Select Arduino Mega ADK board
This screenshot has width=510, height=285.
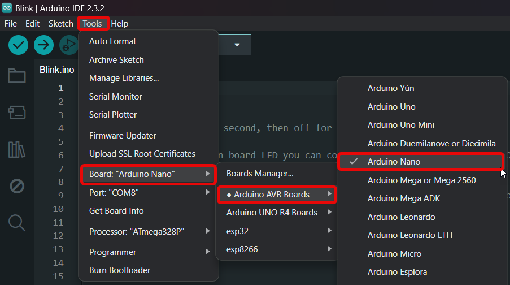[421, 198]
